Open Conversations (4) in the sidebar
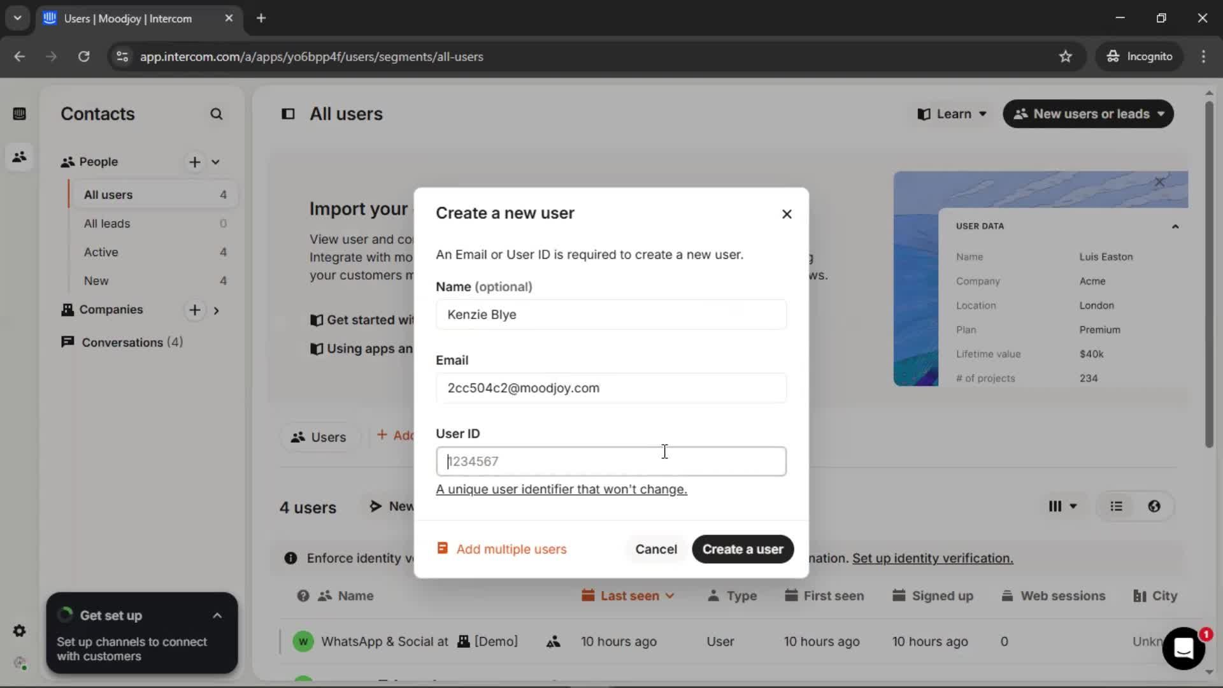The image size is (1223, 688). pos(122,342)
